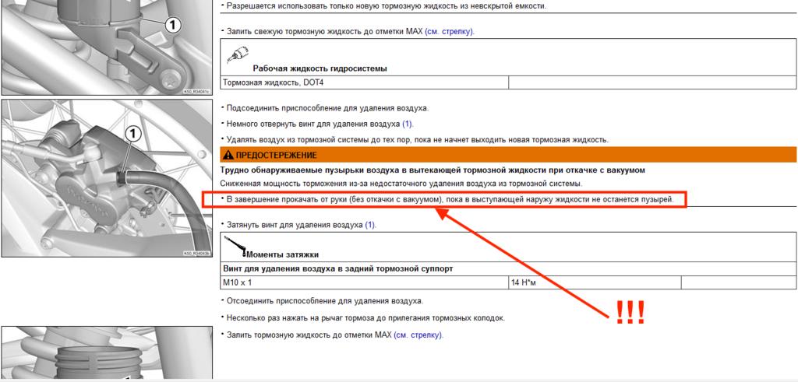
Task: Click the '(1)' link after 'Затянуть винт для удаления воздуха'
Action: click(x=370, y=225)
